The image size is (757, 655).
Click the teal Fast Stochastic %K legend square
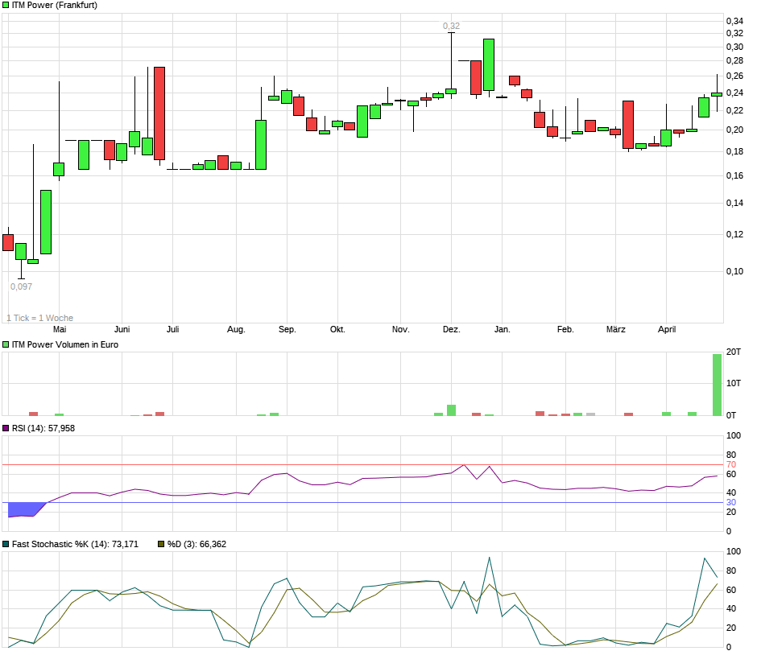coord(6,545)
